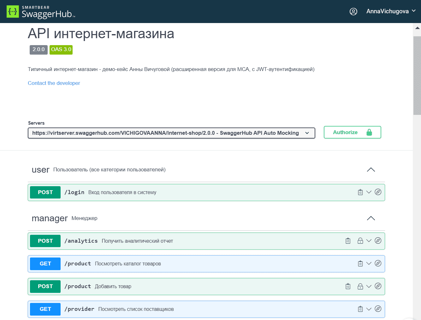Click the "Посмотреть список поставщиков" description
Viewport: 421px width, 320px height.
point(136,309)
